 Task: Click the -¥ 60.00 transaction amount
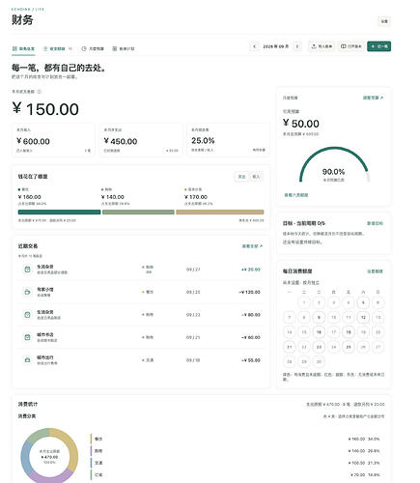tap(251, 337)
